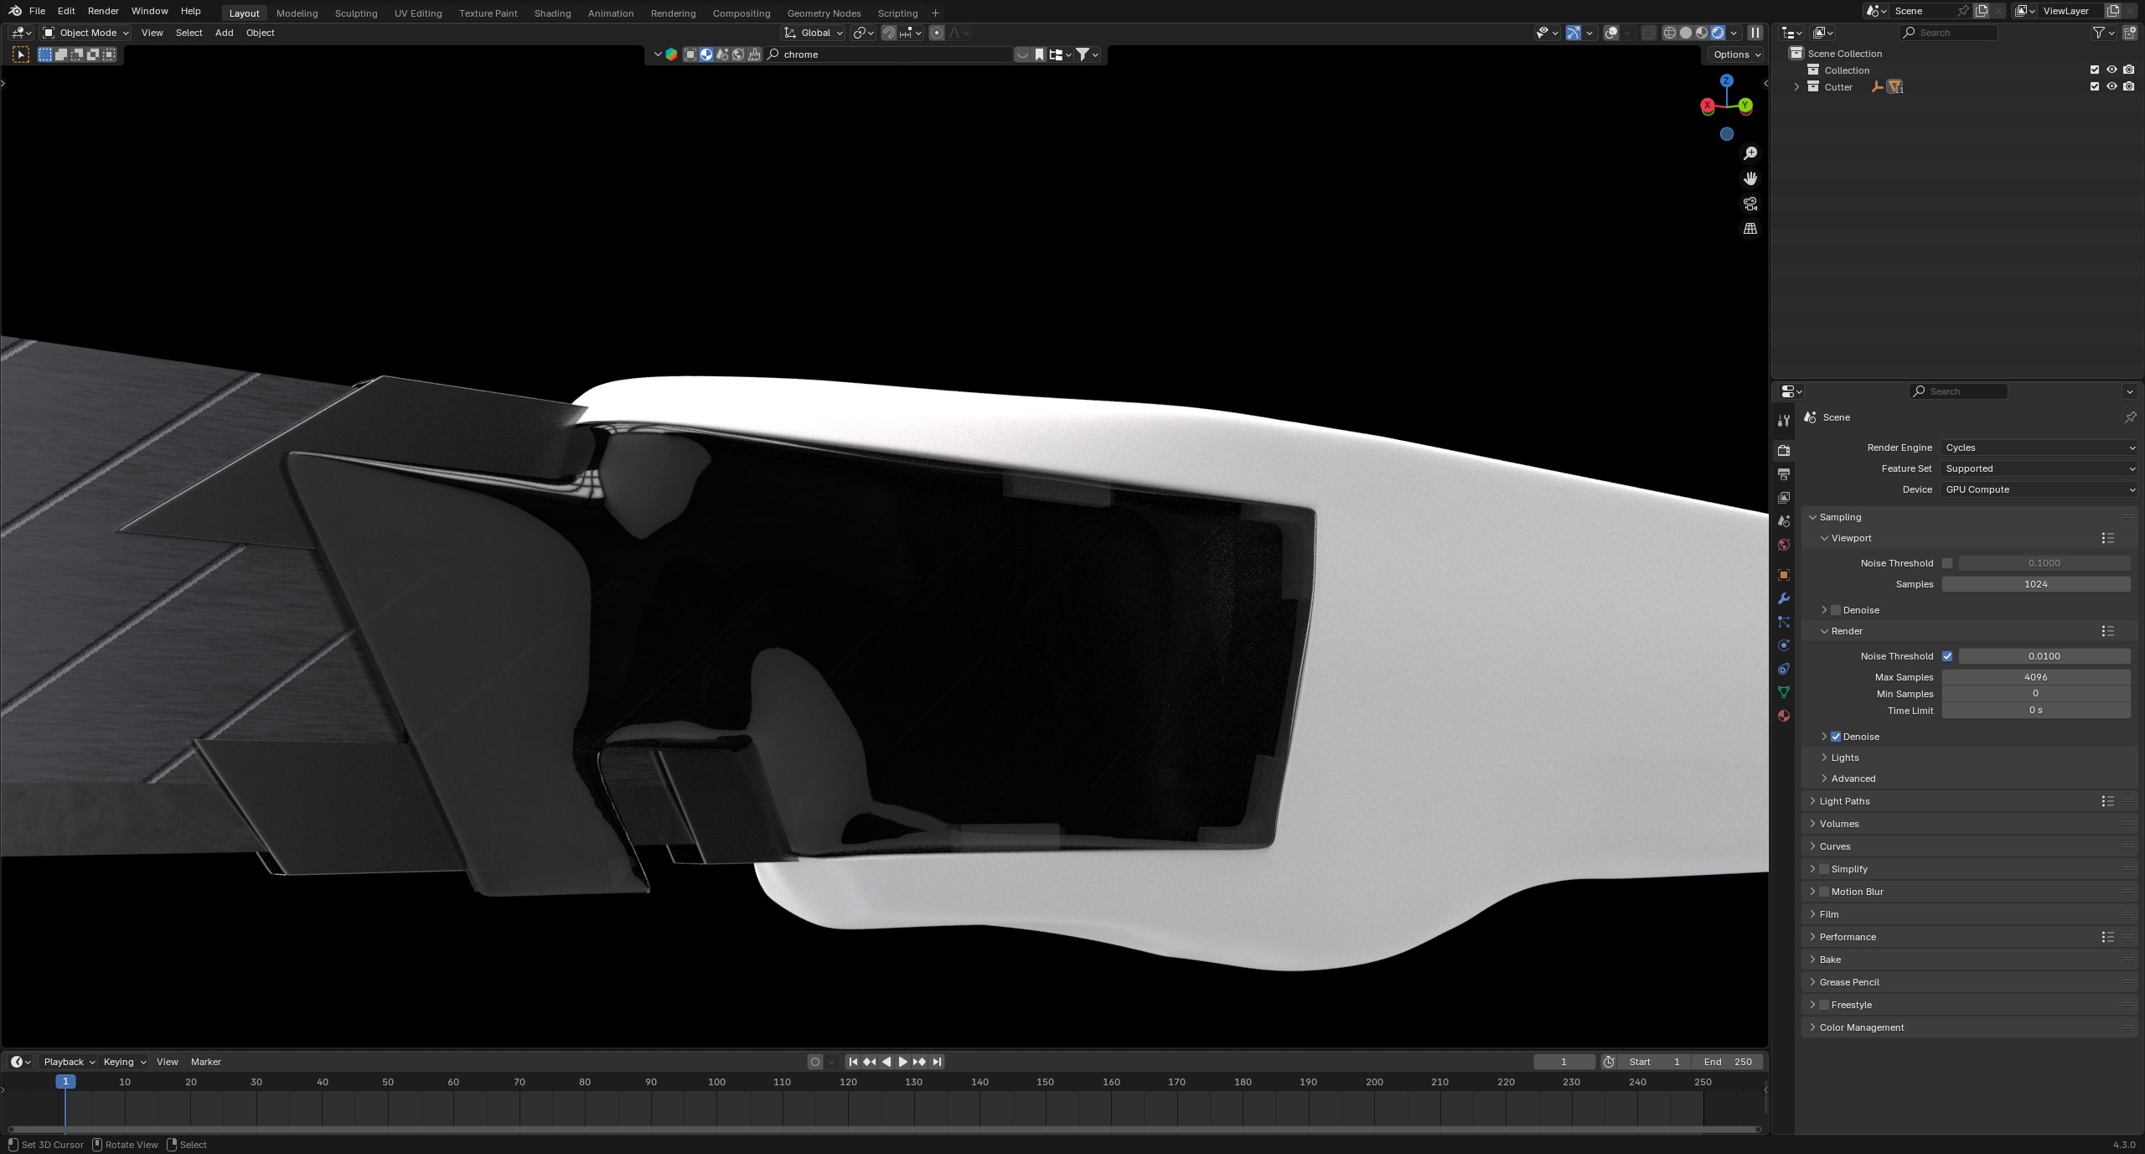Open the Material properties tab
This screenshot has width=2145, height=1154.
(1784, 716)
